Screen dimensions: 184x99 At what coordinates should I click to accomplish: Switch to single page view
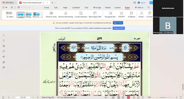[119, 97]
